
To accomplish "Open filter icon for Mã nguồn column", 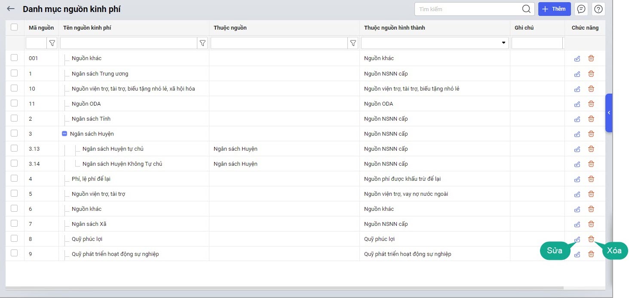I will pyautogui.click(x=52, y=43).
